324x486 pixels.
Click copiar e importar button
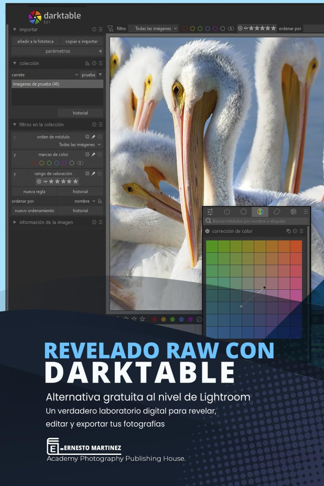[x=81, y=41]
